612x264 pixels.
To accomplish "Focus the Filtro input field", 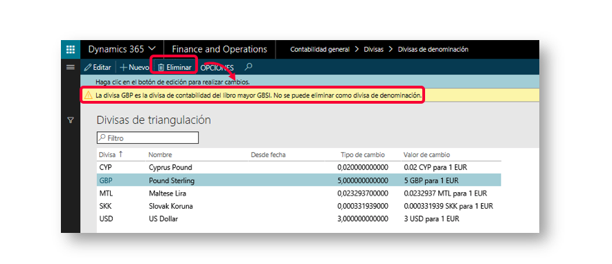I will coord(147,138).
